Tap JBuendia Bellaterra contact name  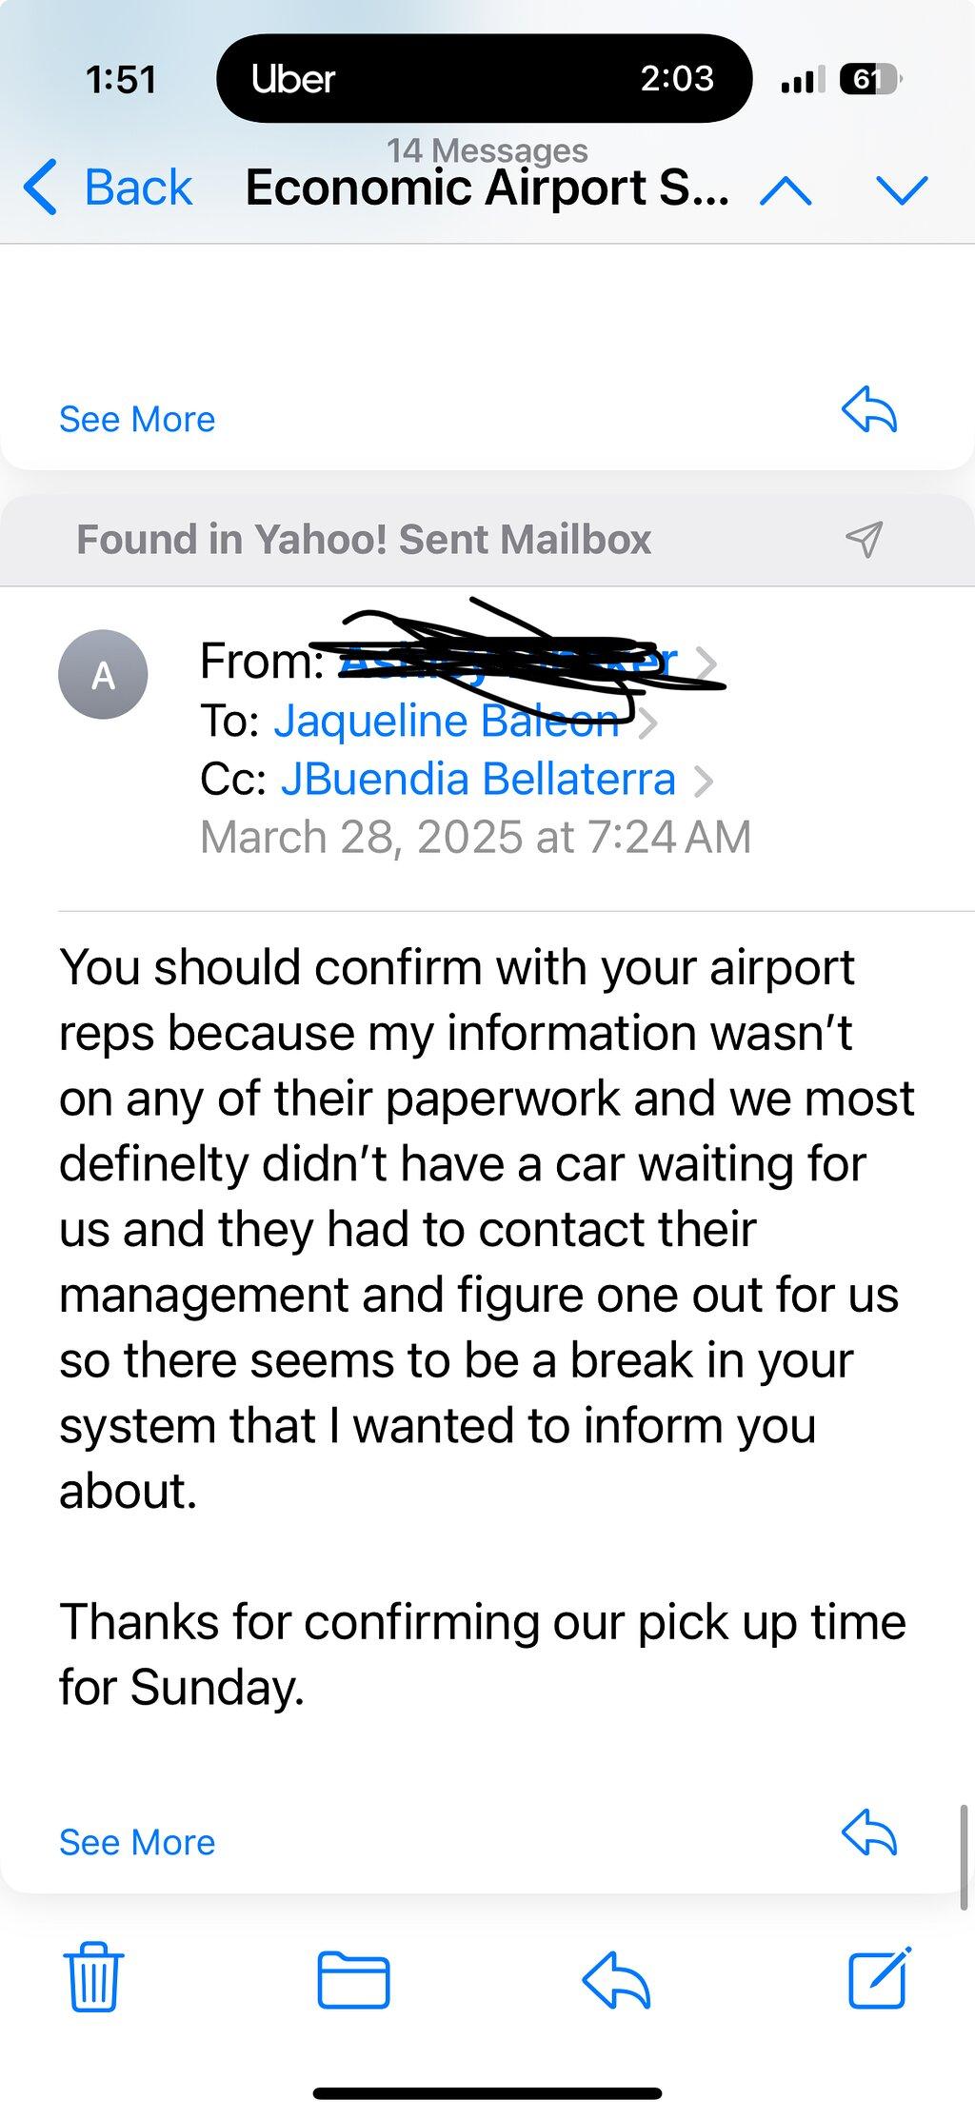point(478,779)
